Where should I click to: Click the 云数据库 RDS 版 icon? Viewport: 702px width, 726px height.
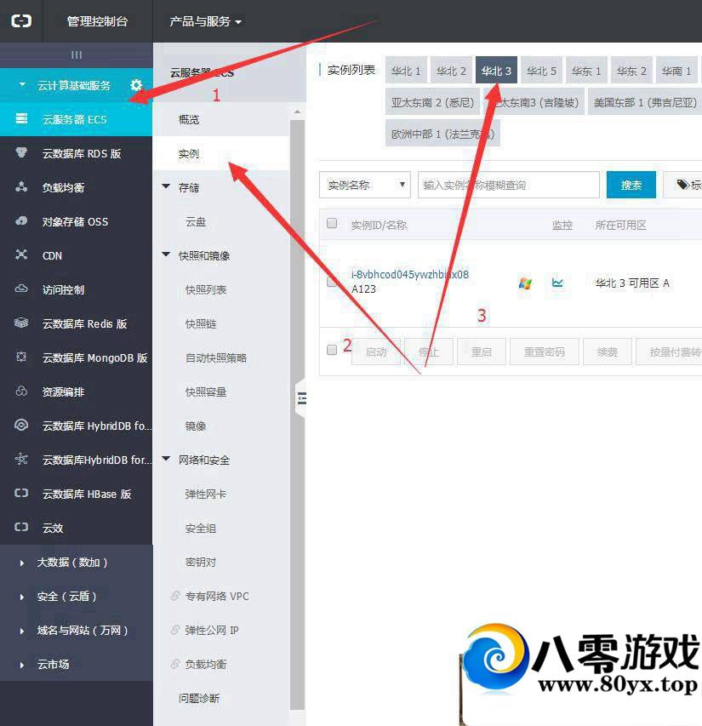(x=21, y=153)
